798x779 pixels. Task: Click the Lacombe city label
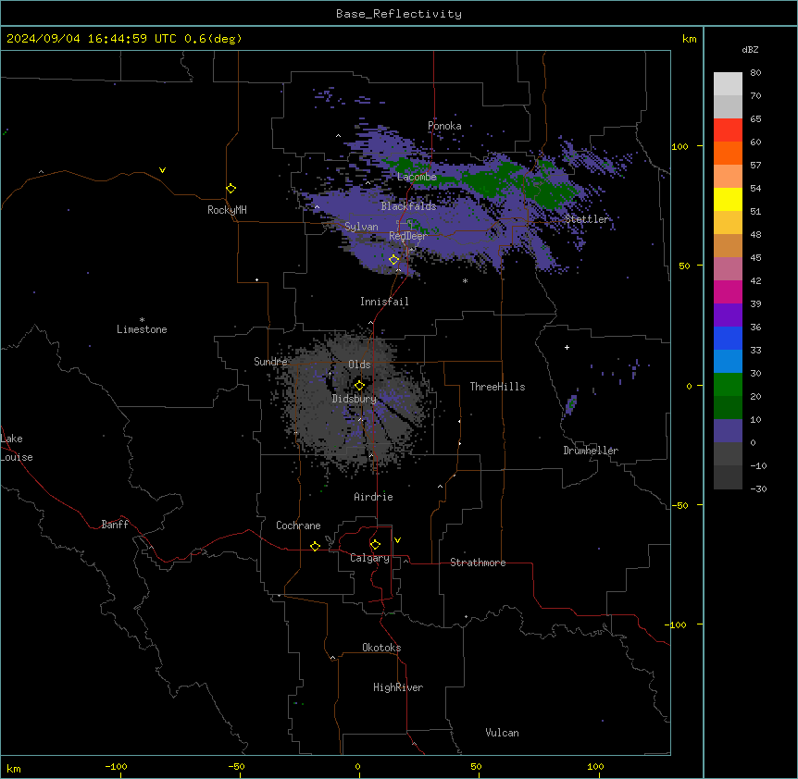pos(417,177)
